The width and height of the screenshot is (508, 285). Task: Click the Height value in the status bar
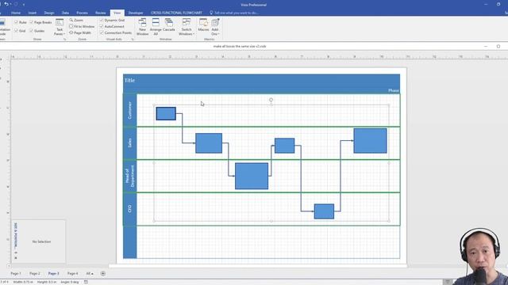pyautogui.click(x=46, y=282)
